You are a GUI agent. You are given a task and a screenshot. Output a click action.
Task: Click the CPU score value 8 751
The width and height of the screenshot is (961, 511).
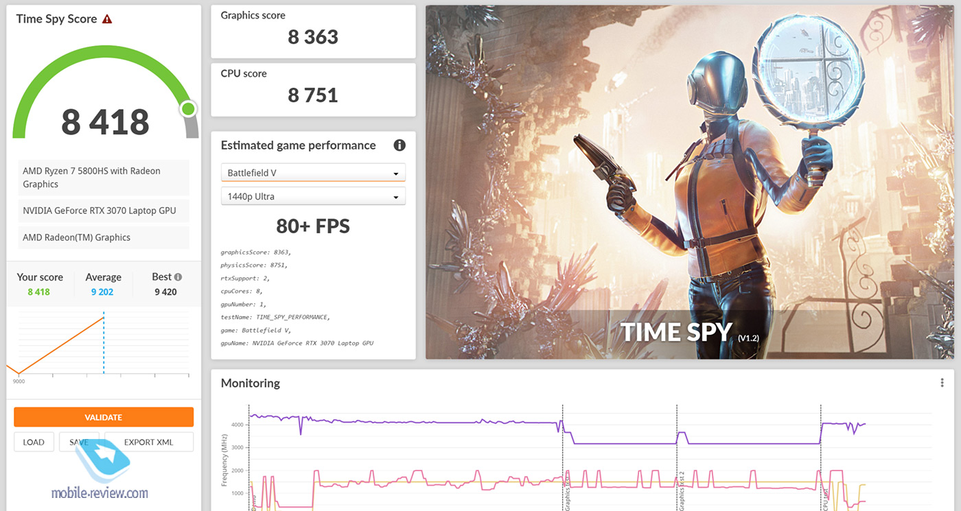(x=313, y=95)
